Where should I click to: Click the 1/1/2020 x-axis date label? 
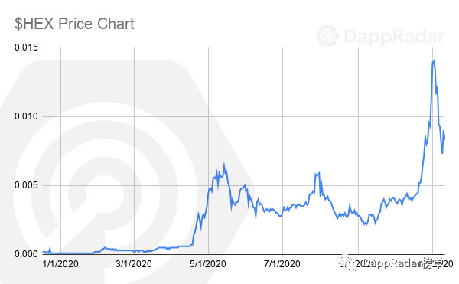pyautogui.click(x=60, y=264)
